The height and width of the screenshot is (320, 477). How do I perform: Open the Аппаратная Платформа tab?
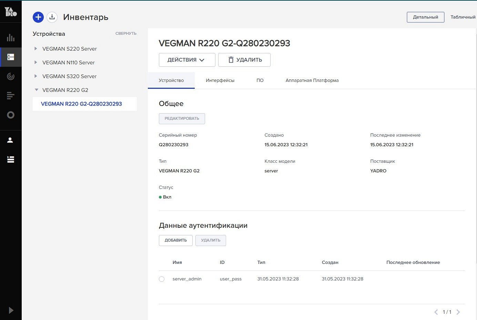click(x=312, y=81)
